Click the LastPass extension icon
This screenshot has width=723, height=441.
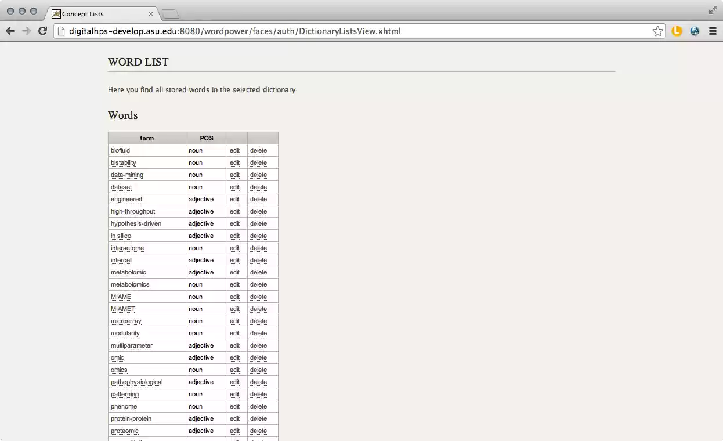(x=677, y=31)
